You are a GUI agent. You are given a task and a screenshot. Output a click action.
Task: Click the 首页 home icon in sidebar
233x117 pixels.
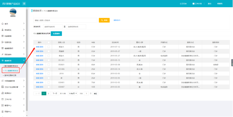pyautogui.click(x=3, y=24)
